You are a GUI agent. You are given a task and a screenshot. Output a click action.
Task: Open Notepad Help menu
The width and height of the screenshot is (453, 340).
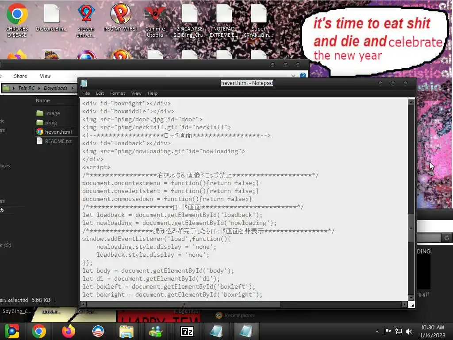(153, 93)
